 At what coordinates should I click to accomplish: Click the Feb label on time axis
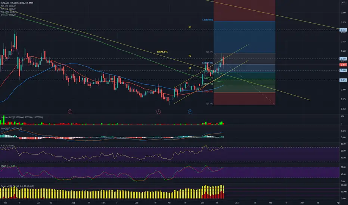[x=270, y=203]
